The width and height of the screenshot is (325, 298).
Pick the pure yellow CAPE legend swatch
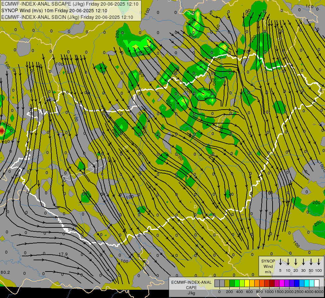tap(247, 283)
